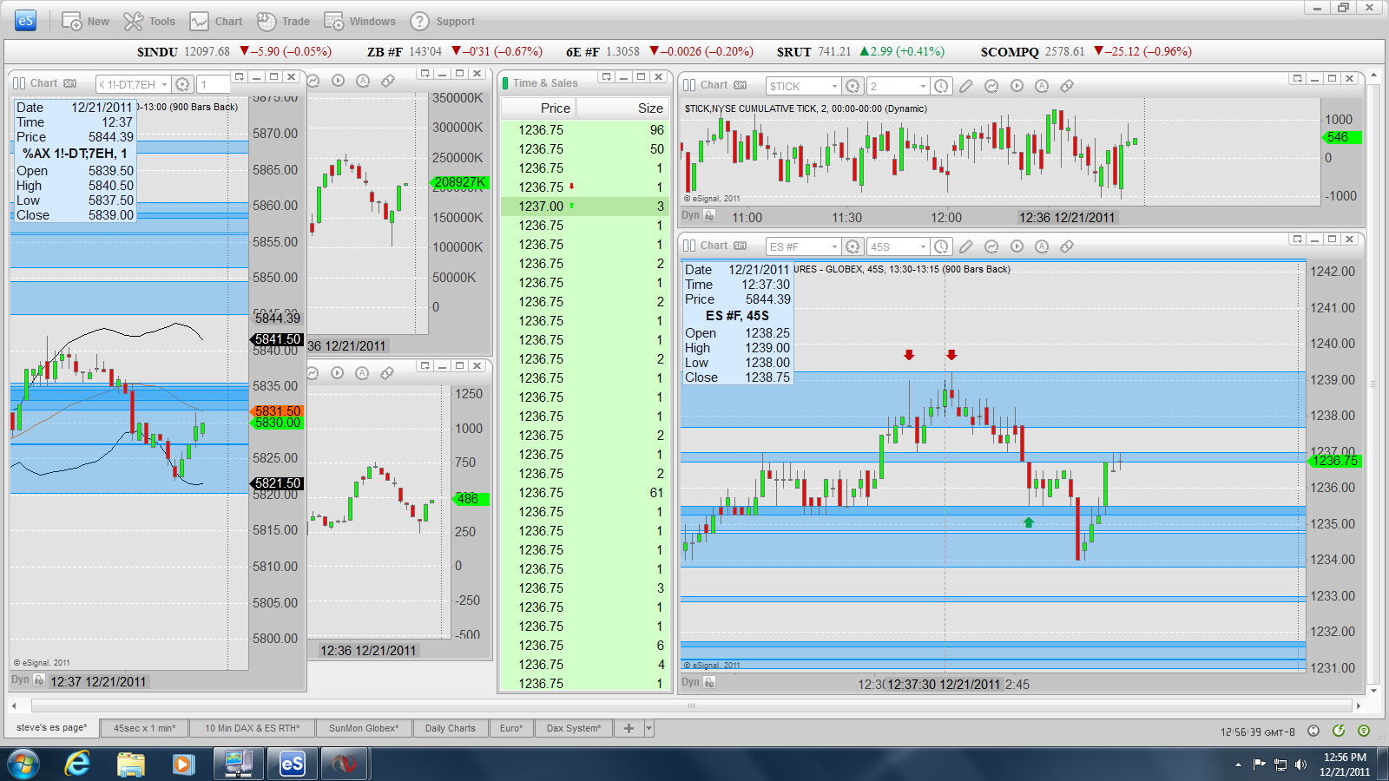Open studies icon in lower middle chart
The height and width of the screenshot is (781, 1389).
(313, 373)
